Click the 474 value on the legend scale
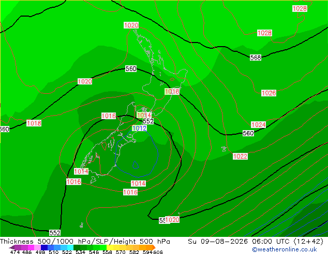328x254 pixels. click(15, 252)
